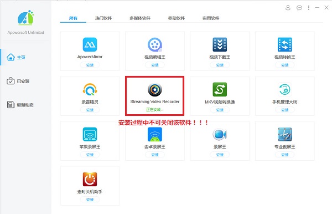Click the 苹果录屏王 icon

[x=90, y=134]
